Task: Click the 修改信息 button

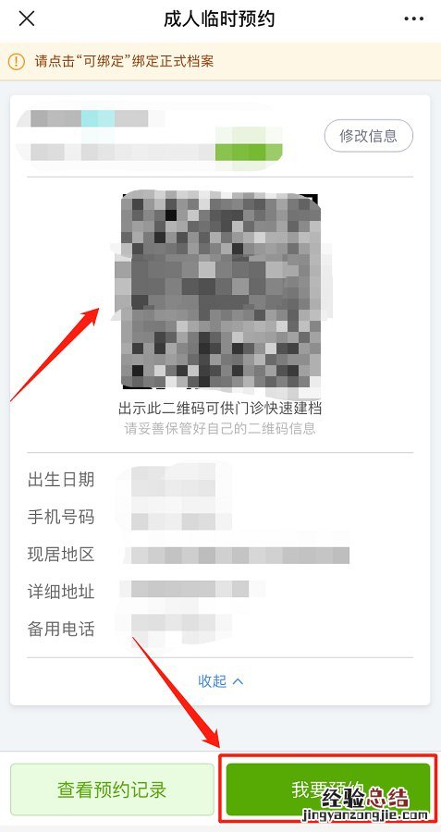Action: click(x=368, y=136)
